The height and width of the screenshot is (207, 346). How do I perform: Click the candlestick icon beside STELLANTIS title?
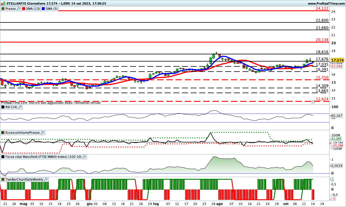pyautogui.click(x=3, y=3)
